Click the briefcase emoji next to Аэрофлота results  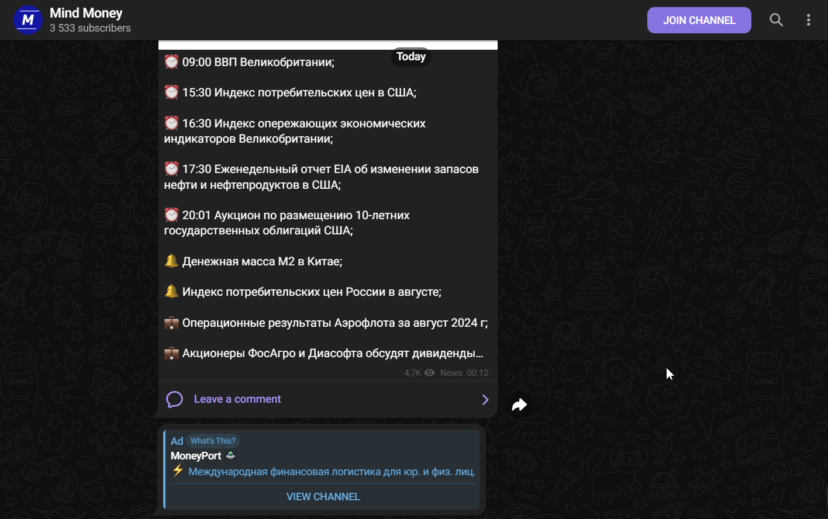point(171,323)
